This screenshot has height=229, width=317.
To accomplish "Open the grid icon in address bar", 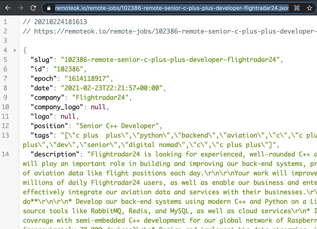I will 297,8.
